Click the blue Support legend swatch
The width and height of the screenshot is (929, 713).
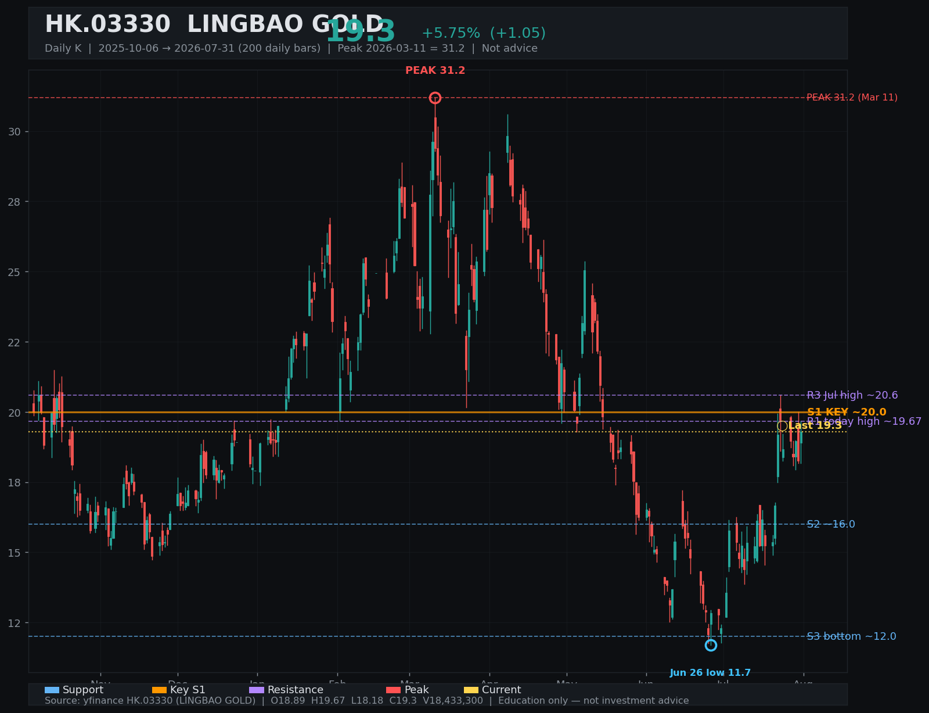point(52,690)
